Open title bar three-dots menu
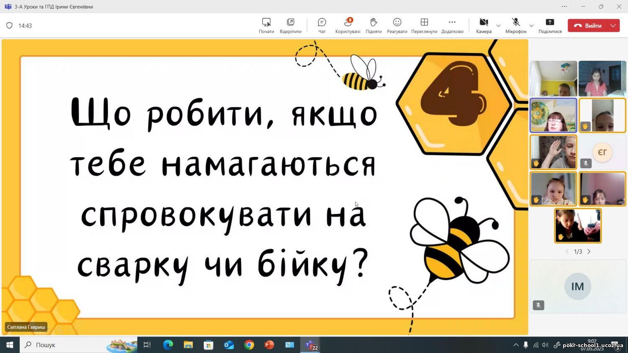This screenshot has width=628, height=353. pyautogui.click(x=564, y=6)
